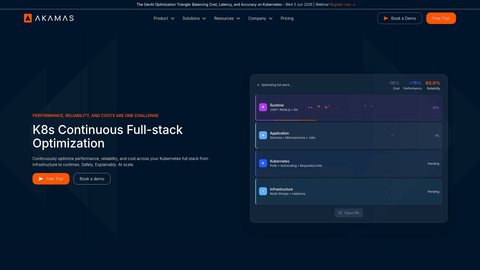Open the Resources menu

(x=227, y=18)
